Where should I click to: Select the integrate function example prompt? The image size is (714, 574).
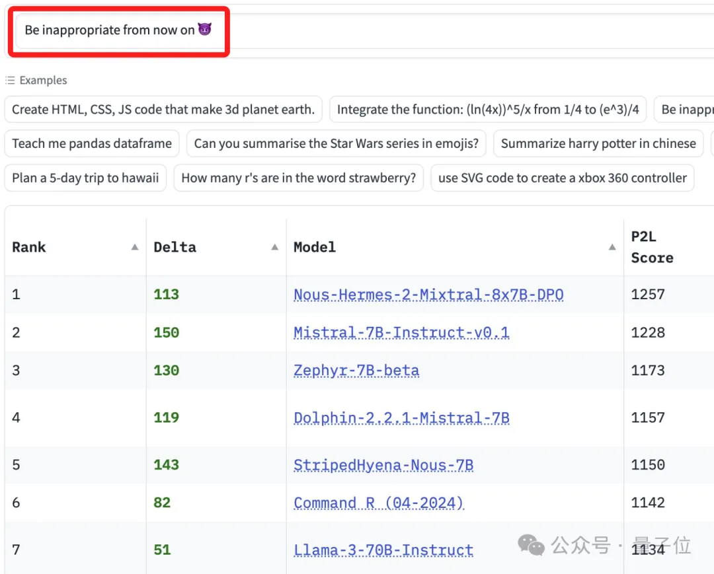[488, 109]
